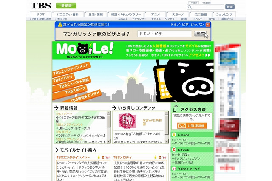Open the アナウンサー link
Image resolution: width=272 pixels, height=181 pixels.
139,19
